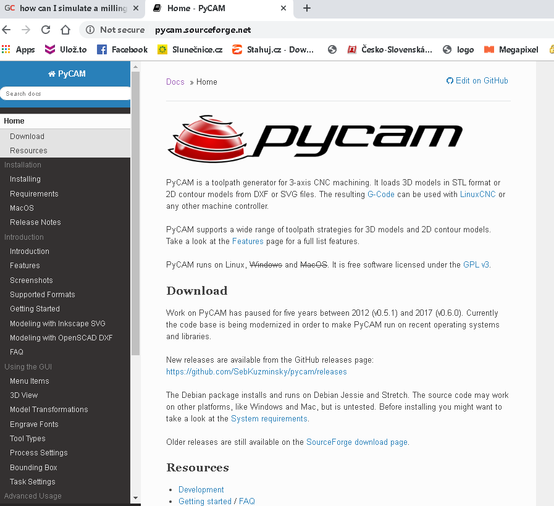Click the address bar URL

(x=203, y=30)
